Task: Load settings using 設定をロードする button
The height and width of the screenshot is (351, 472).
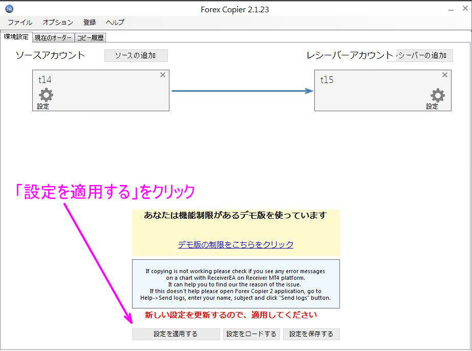Action: coord(250,334)
